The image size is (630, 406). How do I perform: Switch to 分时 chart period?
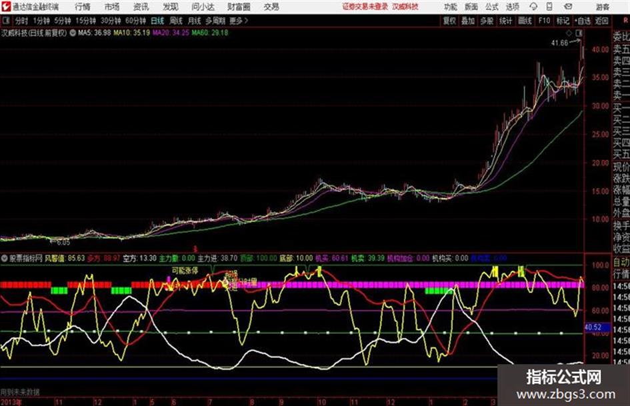click(22, 21)
